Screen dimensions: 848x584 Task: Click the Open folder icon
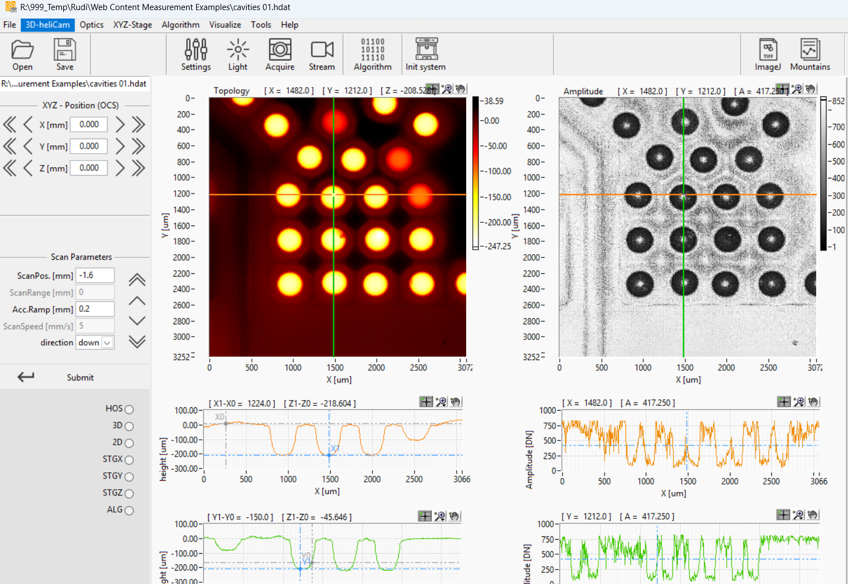click(22, 50)
